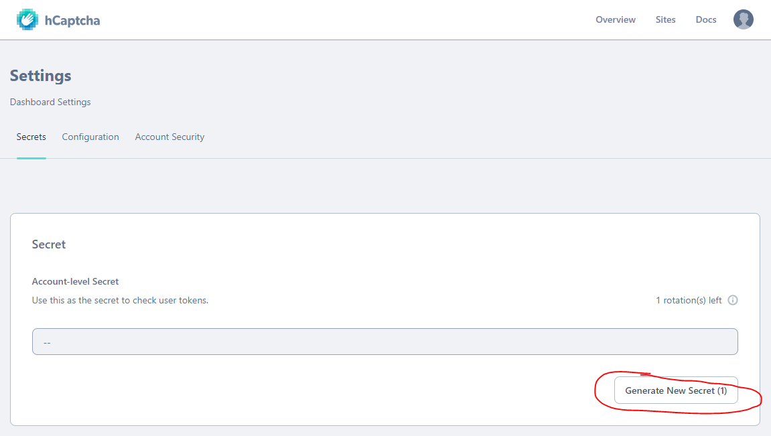Go to Overview in top navigation
The image size is (771, 436).
coord(615,19)
